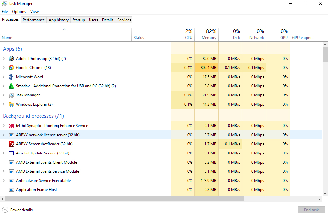Expand the AMD External Events Service Module entry
This screenshot has height=218, width=328.
point(3,171)
